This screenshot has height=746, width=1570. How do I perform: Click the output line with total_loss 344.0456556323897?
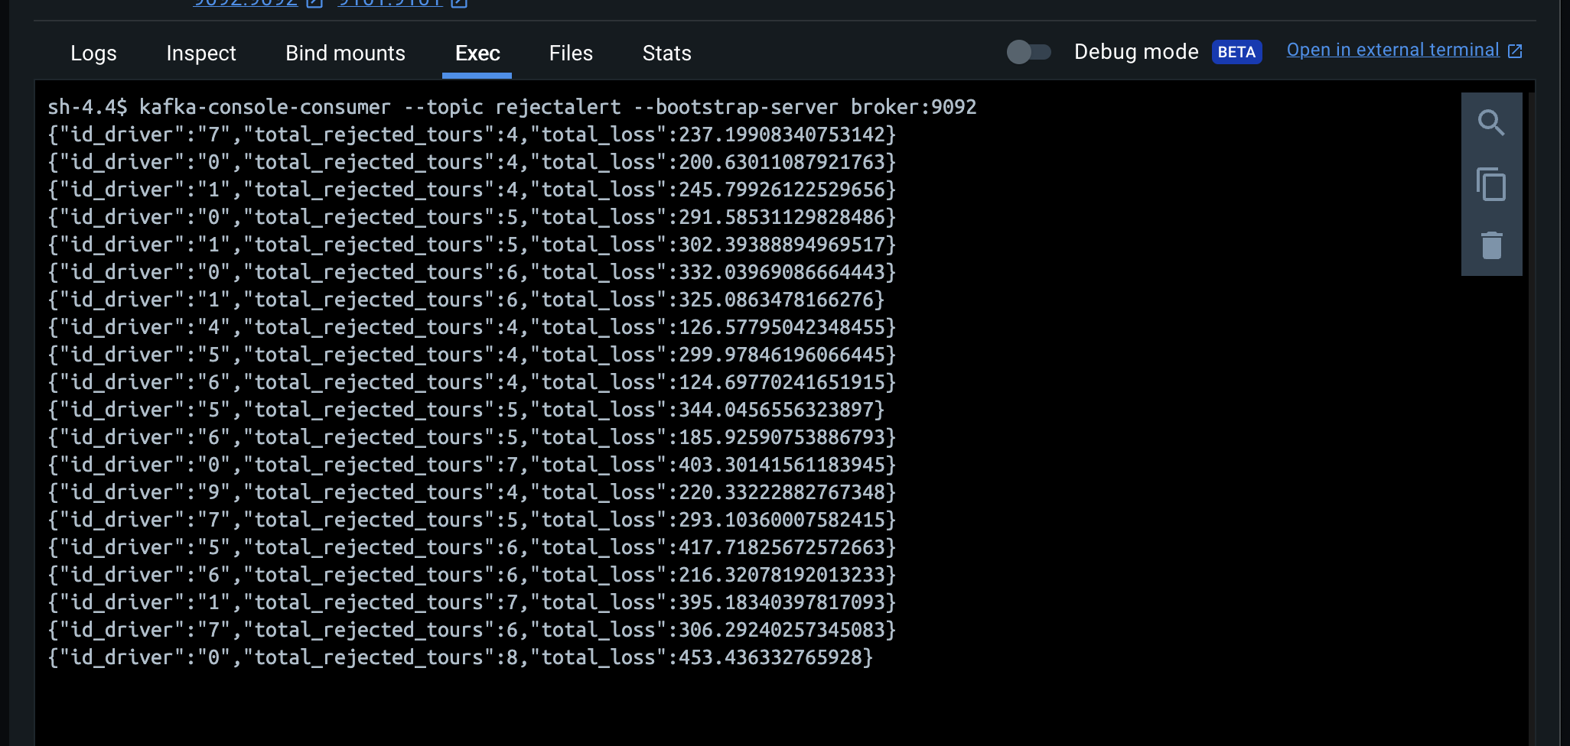(466, 410)
